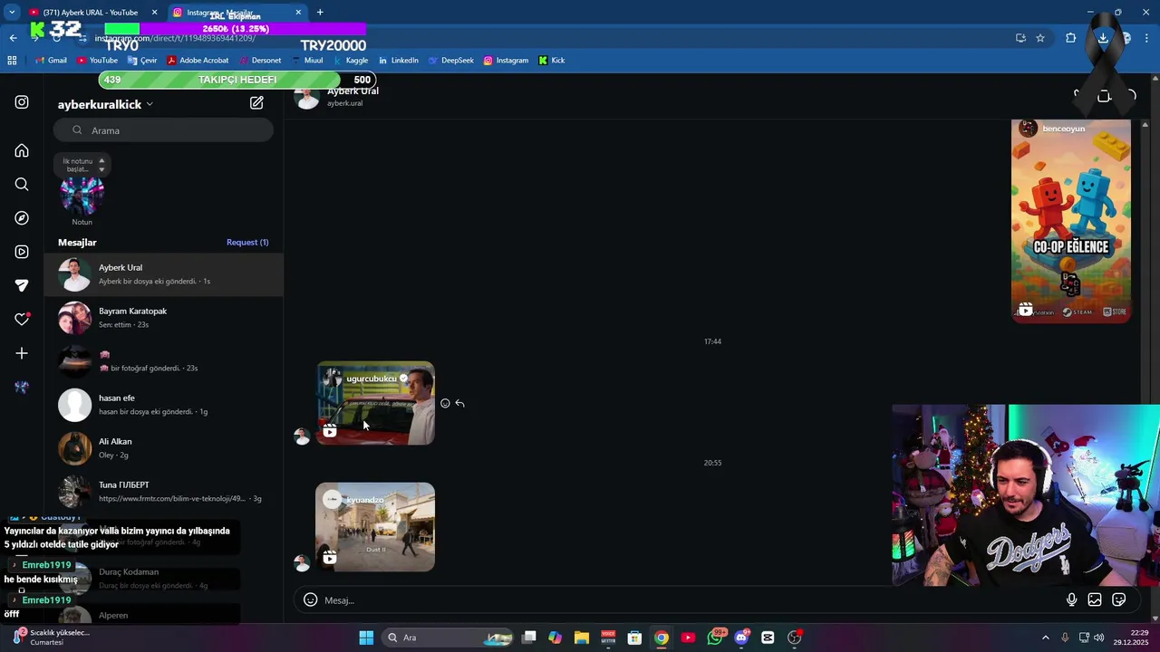Open sticker or GIF picker
1160x652 pixels.
click(x=1119, y=599)
